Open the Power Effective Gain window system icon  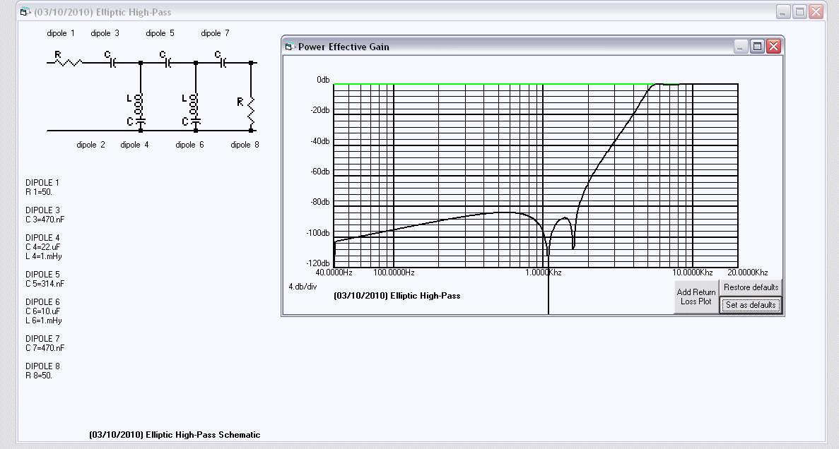(290, 47)
